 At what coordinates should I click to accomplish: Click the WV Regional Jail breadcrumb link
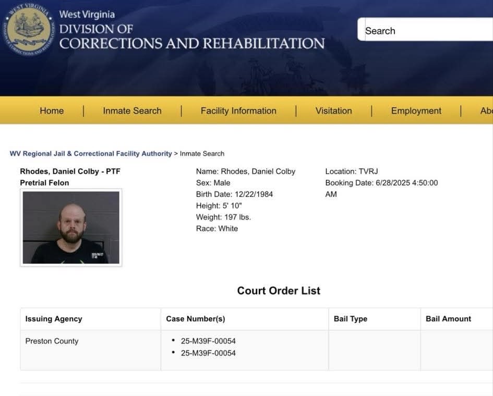[91, 153]
